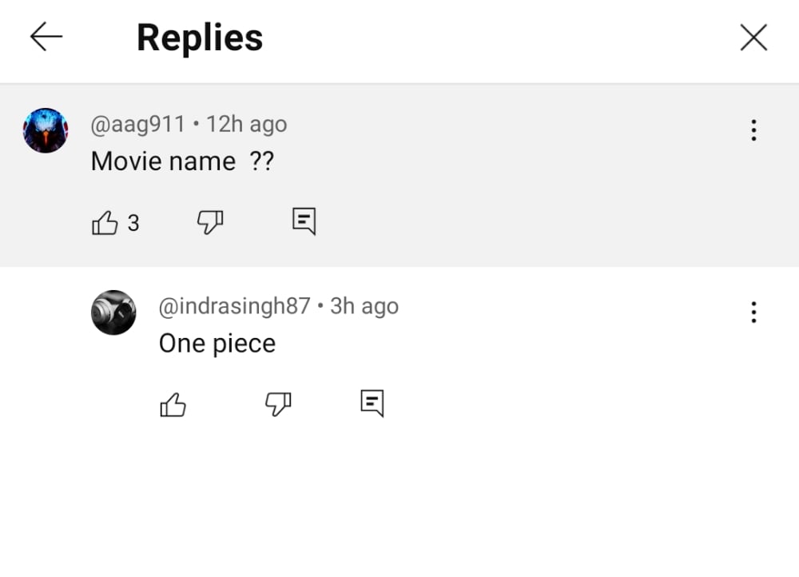This screenshot has height=577, width=799.
Task: Open @indrasingh87 profile avatar
Action: pyautogui.click(x=113, y=312)
